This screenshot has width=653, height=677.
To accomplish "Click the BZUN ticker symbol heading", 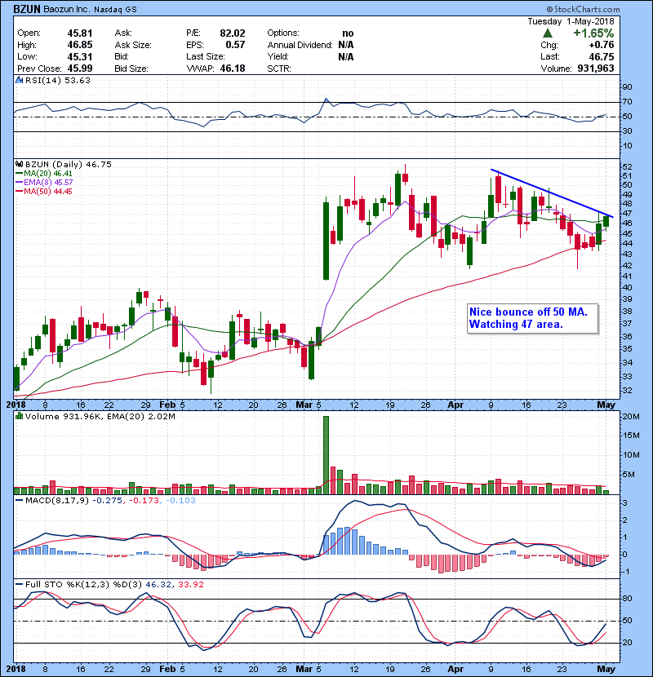I will click(27, 9).
